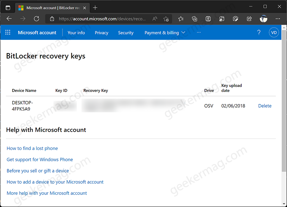Select the DESKTOP-4FPK5A9 device name

click(22, 106)
